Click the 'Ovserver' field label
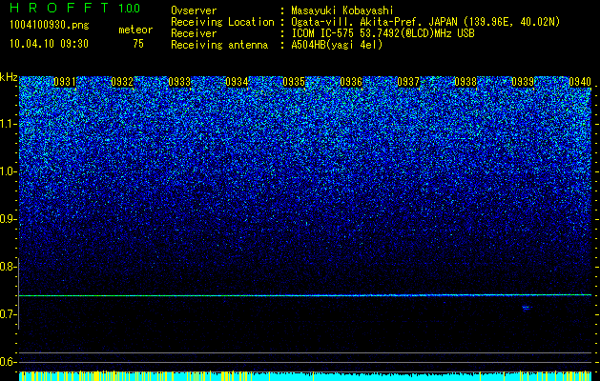 click(x=194, y=10)
